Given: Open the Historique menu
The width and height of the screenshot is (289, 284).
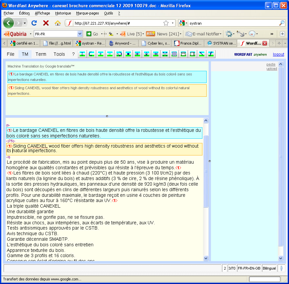Looking at the screenshot, I should [63, 13].
